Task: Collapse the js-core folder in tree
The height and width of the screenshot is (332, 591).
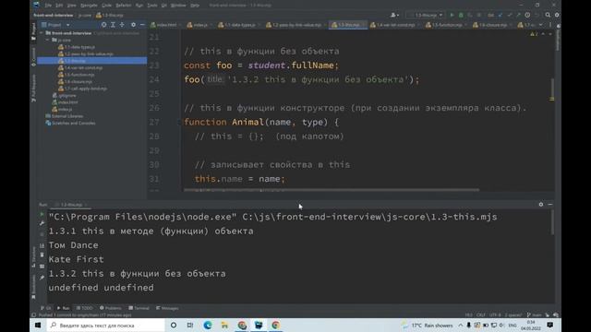Action: pos(48,40)
